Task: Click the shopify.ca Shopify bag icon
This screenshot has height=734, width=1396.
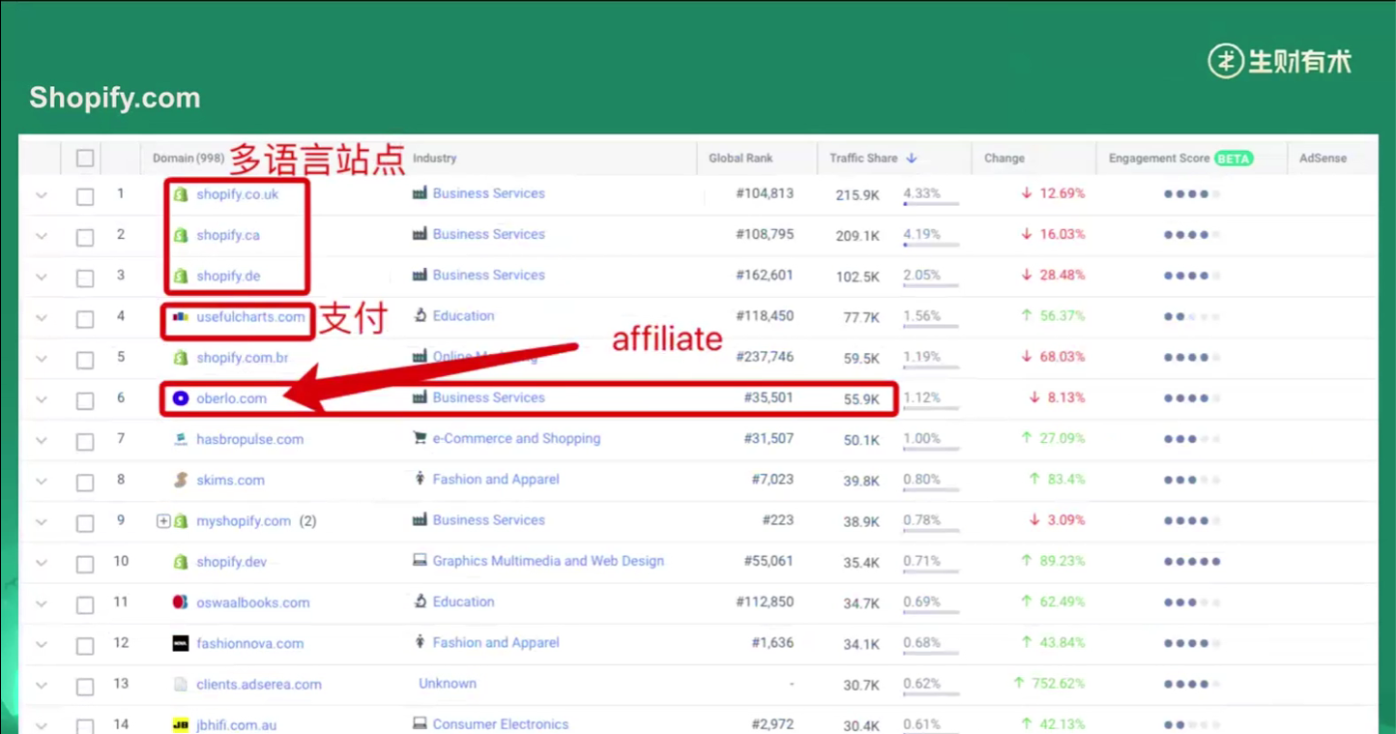Action: tap(180, 235)
